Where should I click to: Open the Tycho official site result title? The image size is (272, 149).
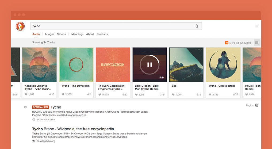pos(56,107)
